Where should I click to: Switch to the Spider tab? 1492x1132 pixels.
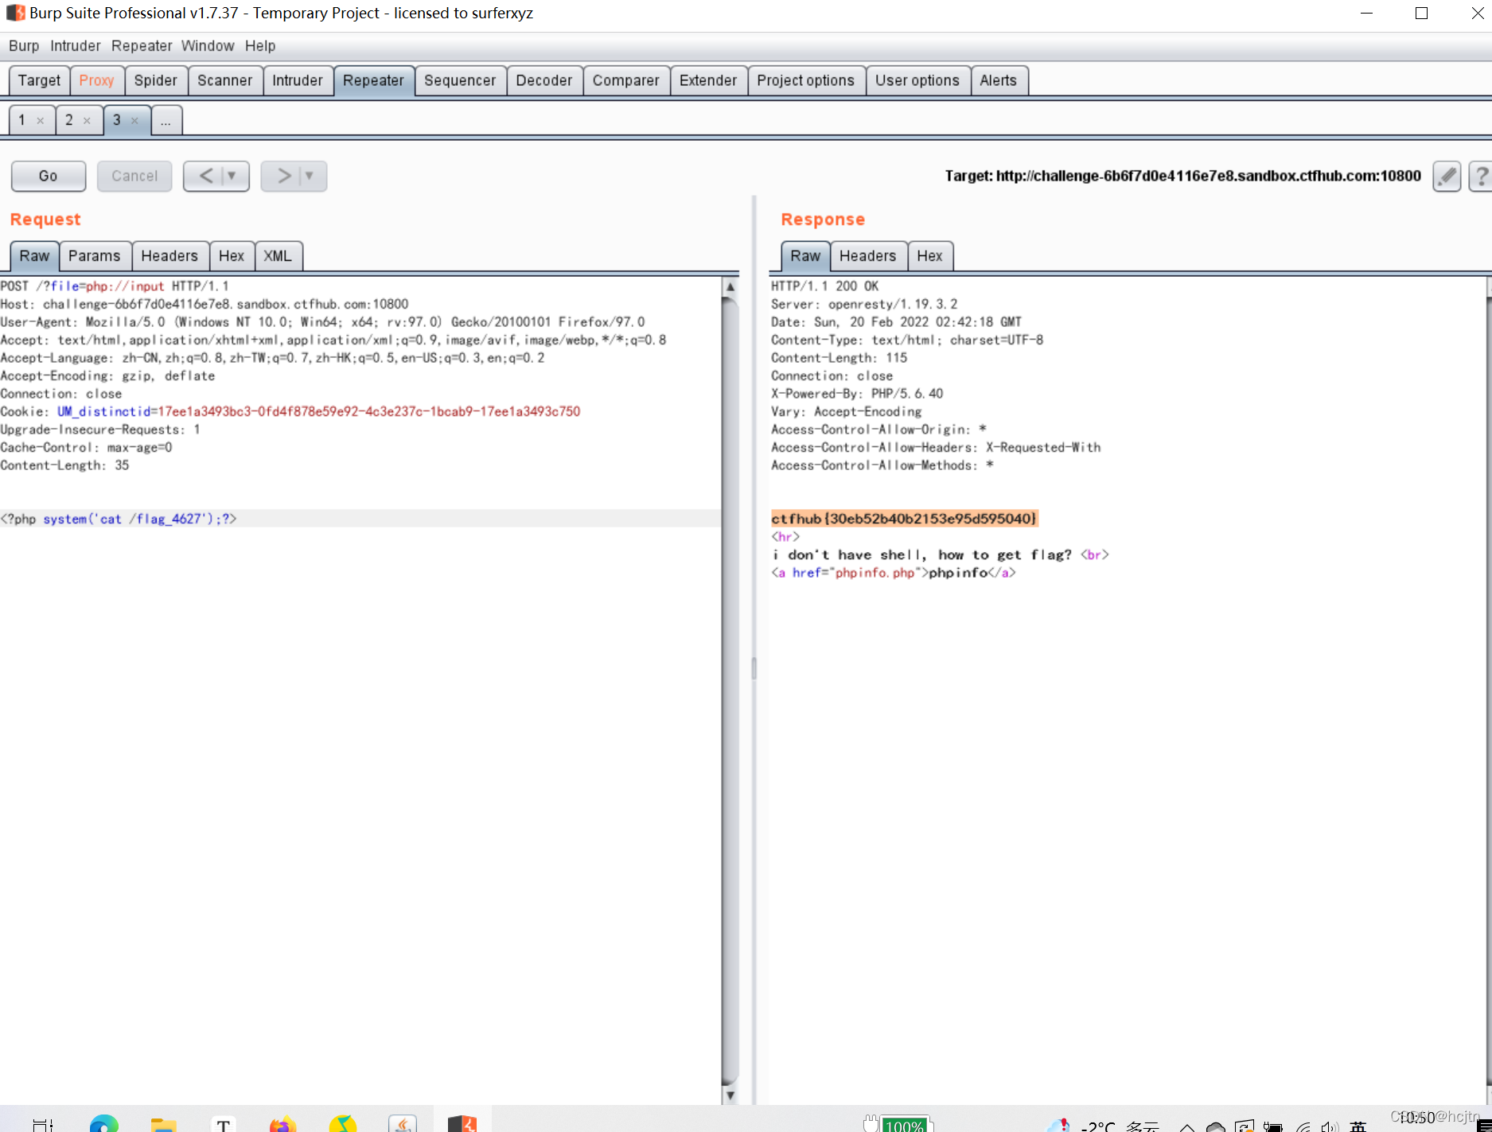[156, 80]
